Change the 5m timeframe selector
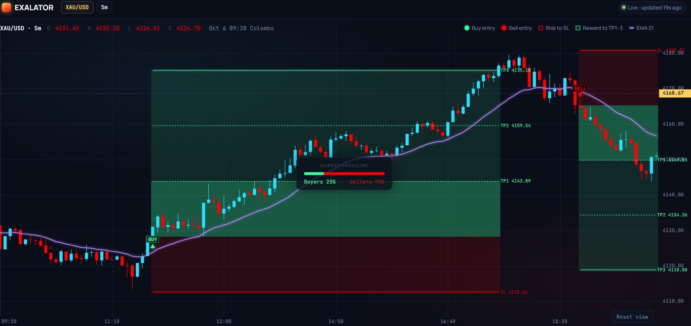The image size is (691, 326). click(105, 7)
